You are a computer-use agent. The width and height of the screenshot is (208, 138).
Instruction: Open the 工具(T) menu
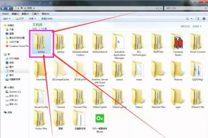pos(35,14)
